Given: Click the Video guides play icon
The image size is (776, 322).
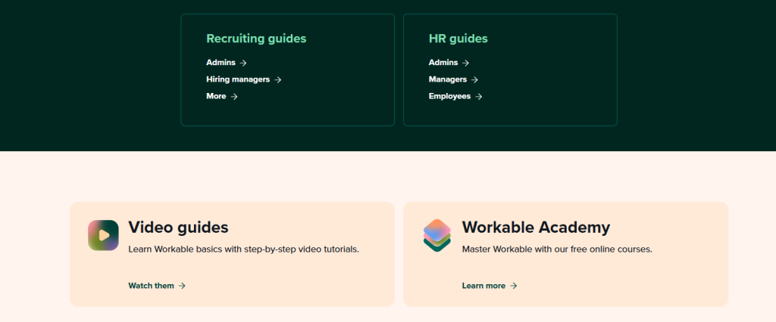Looking at the screenshot, I should [103, 235].
